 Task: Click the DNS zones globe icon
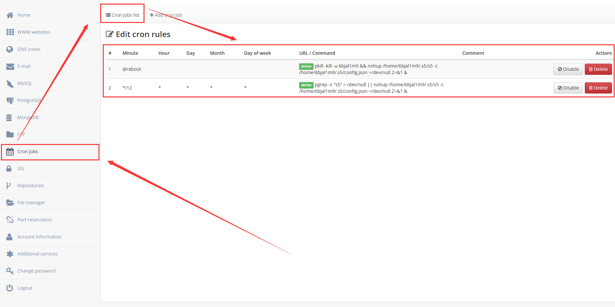(10, 49)
